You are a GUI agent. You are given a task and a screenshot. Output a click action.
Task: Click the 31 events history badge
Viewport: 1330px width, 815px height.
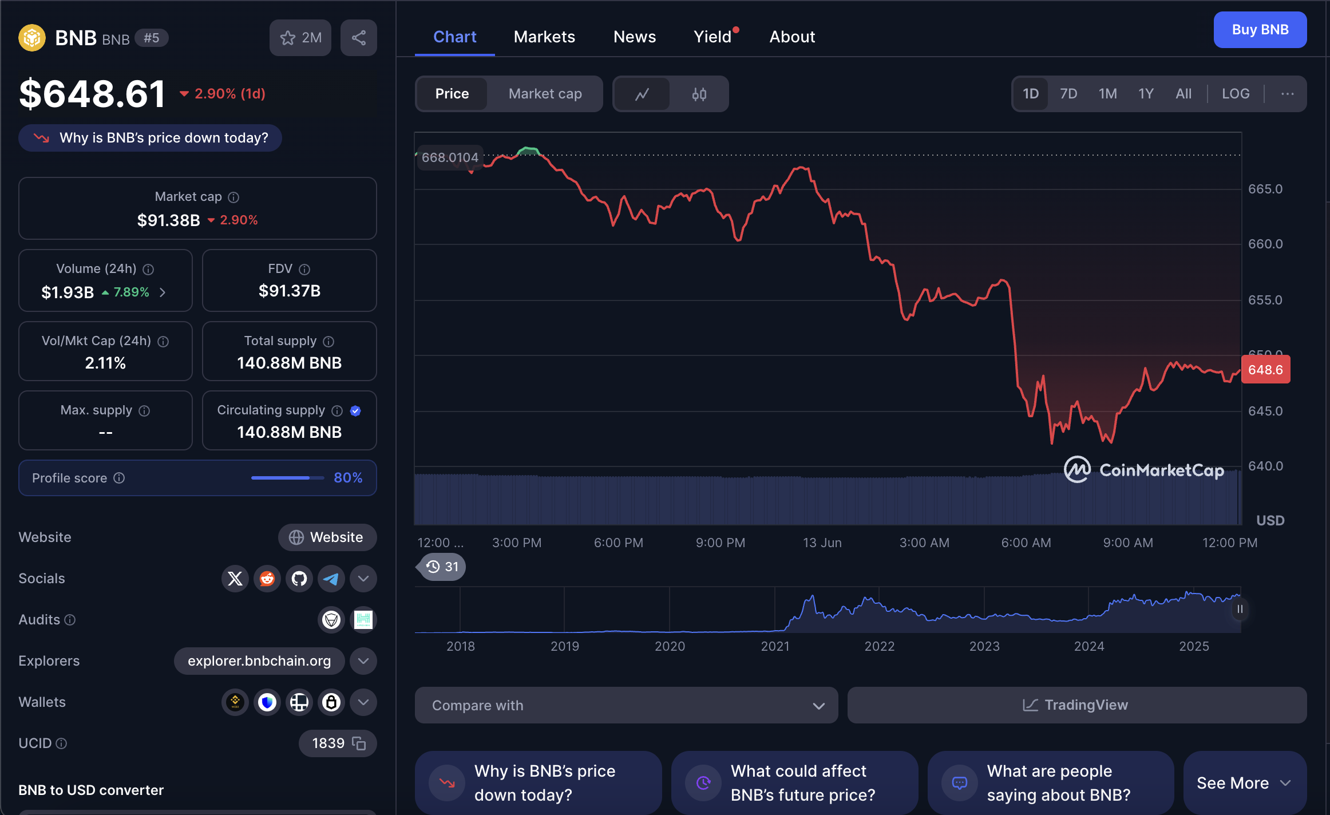tap(441, 567)
